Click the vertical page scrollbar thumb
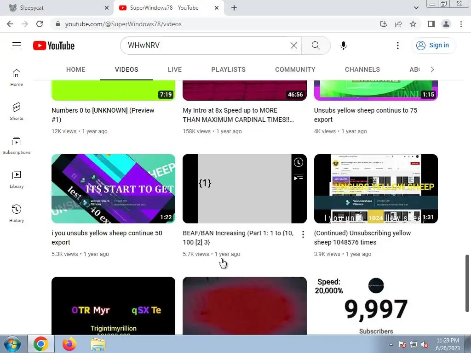Viewport: 471px width, 353px height. pyautogui.click(x=467, y=283)
